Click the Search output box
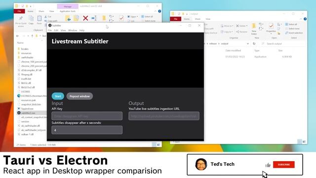 (x=283, y=44)
